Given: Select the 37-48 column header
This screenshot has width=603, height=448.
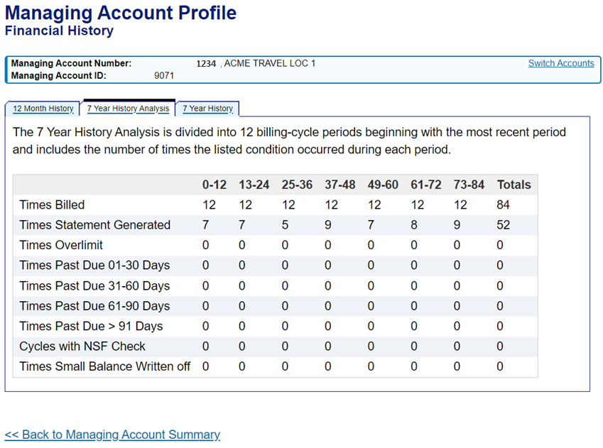Looking at the screenshot, I should pos(340,185).
